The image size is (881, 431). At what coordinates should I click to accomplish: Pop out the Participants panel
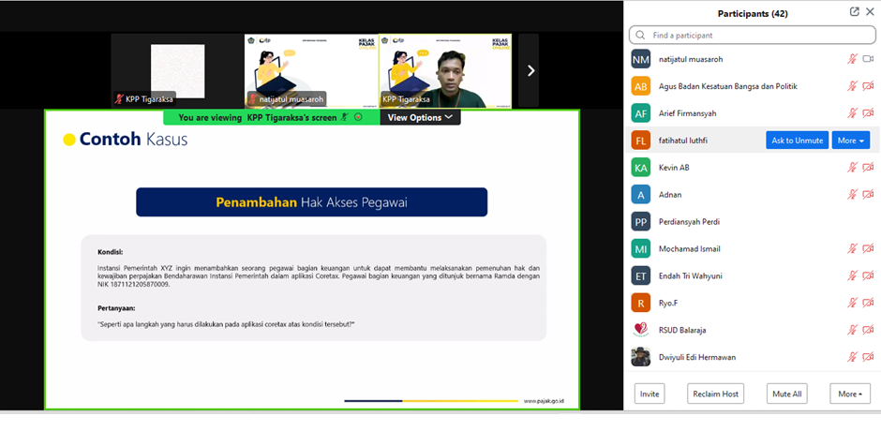click(855, 12)
